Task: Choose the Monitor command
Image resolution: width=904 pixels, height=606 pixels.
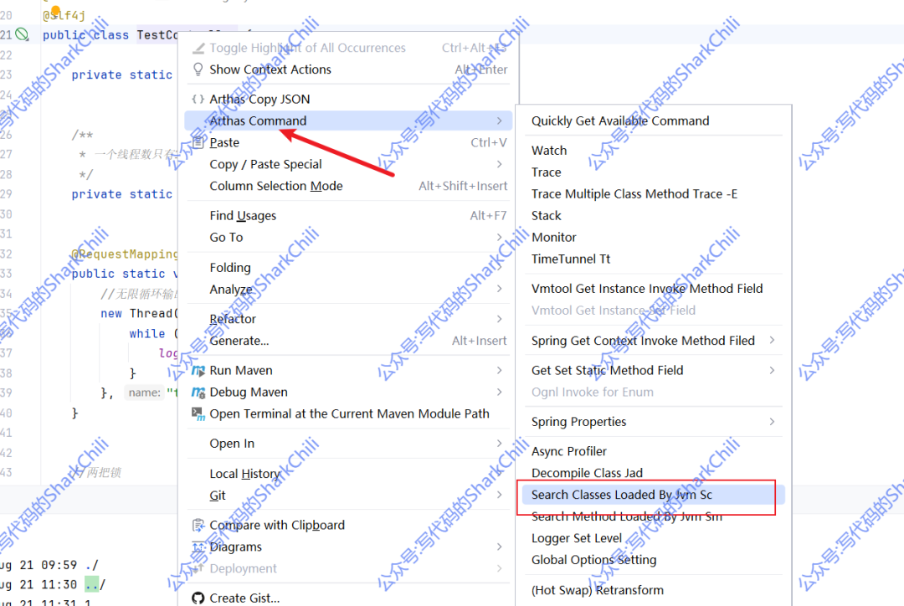Action: point(654,238)
